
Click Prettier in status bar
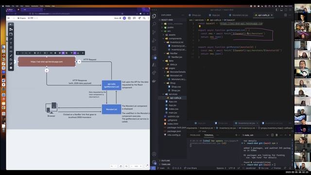pos(276,168)
